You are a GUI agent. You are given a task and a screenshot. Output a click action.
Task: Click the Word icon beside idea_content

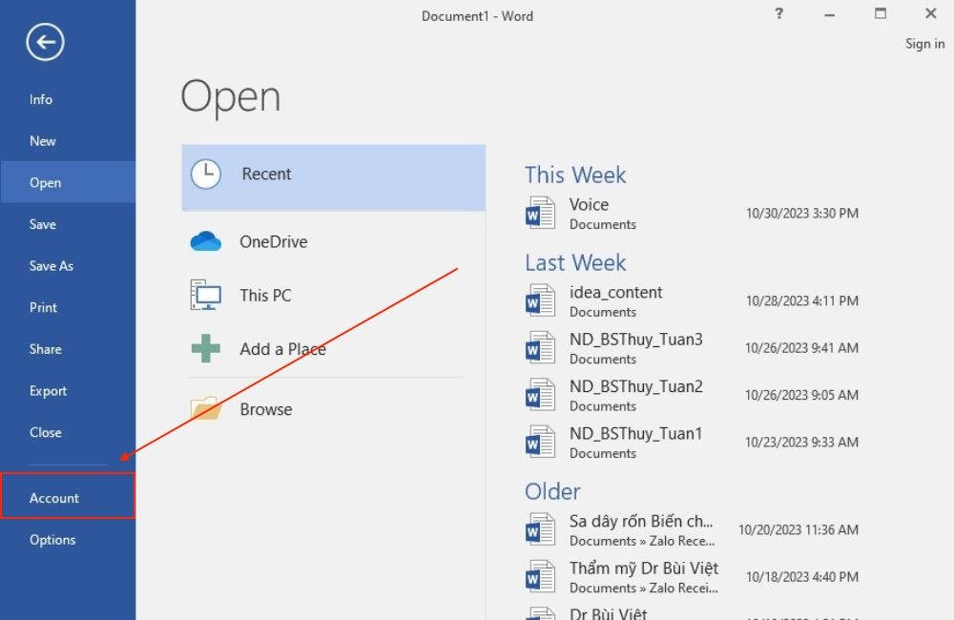pos(540,300)
